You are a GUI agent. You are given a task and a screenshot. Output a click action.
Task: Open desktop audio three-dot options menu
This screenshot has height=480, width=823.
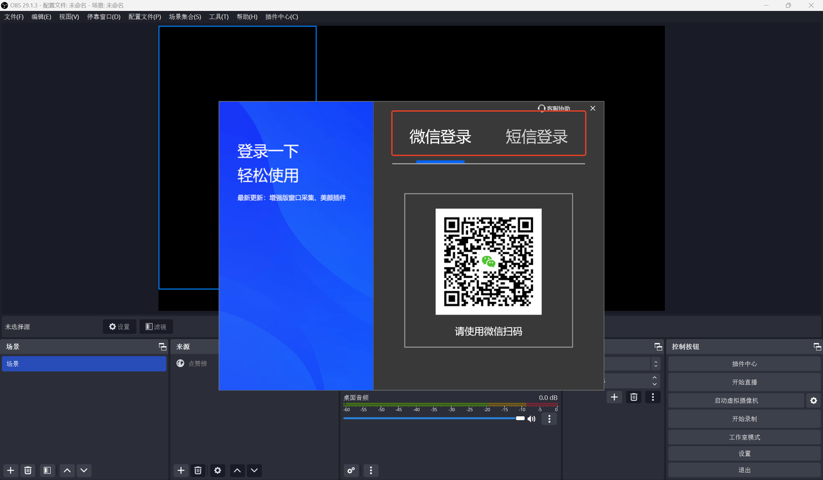(549, 419)
